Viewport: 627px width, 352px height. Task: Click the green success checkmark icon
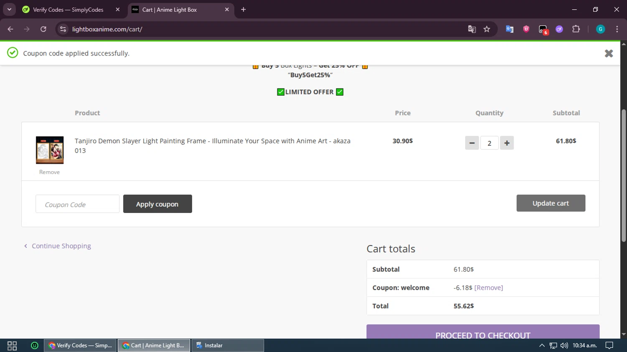[x=13, y=53]
